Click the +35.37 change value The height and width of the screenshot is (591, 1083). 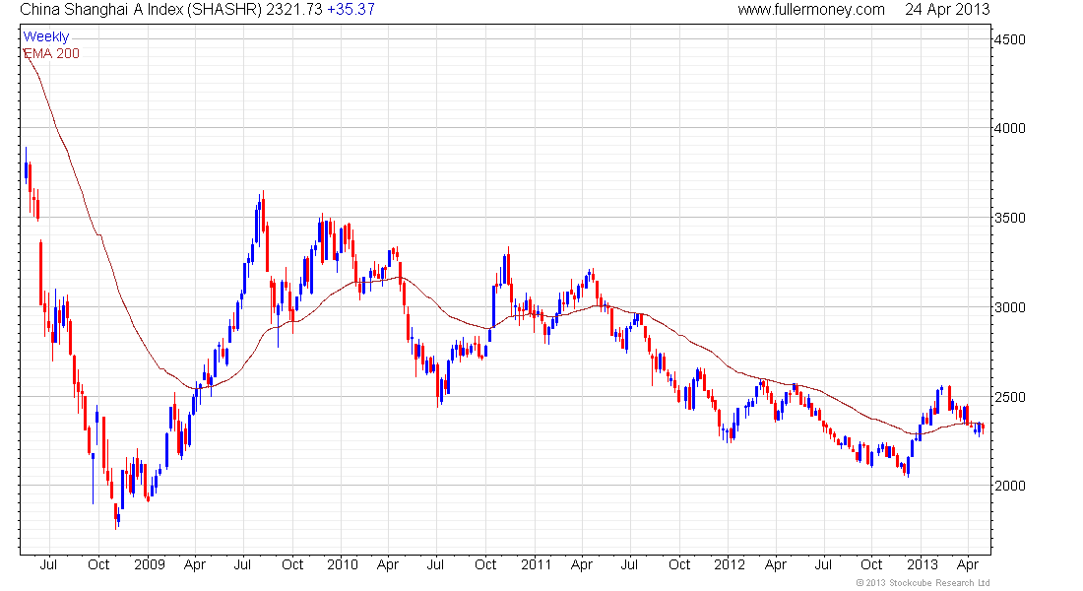[x=350, y=10]
